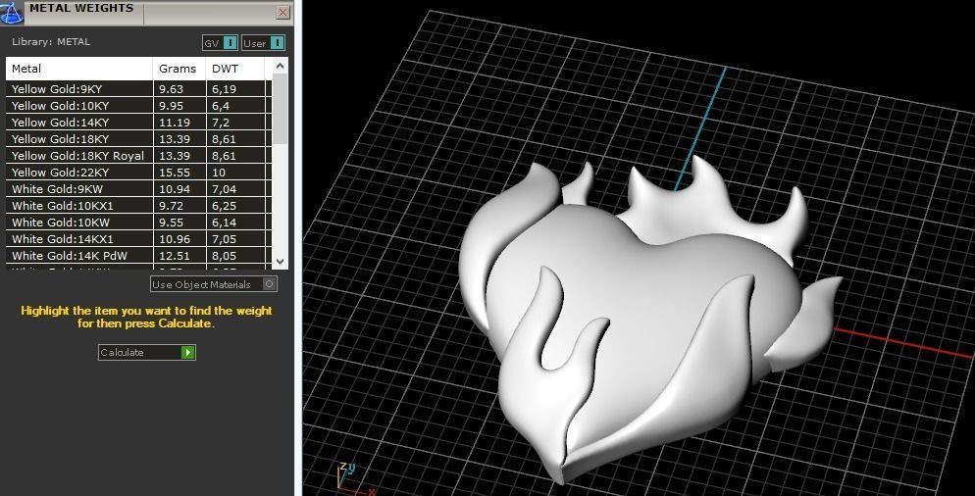Viewport: 975px width, 496px height.
Task: Select the Yellow Gold:22KY row
Action: tap(138, 173)
